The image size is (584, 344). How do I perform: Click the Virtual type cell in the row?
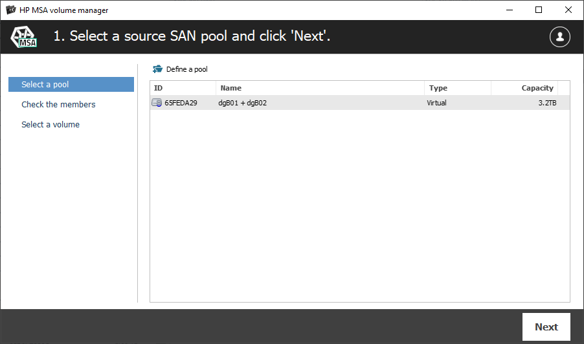(437, 103)
